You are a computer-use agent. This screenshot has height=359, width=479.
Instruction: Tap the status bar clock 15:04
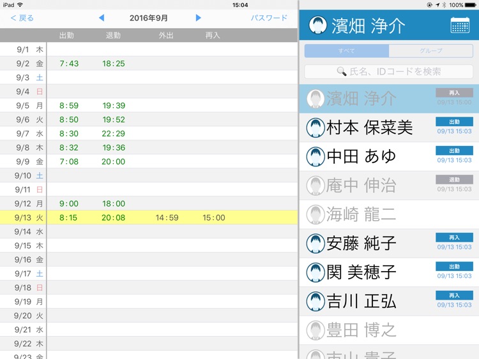click(x=240, y=5)
